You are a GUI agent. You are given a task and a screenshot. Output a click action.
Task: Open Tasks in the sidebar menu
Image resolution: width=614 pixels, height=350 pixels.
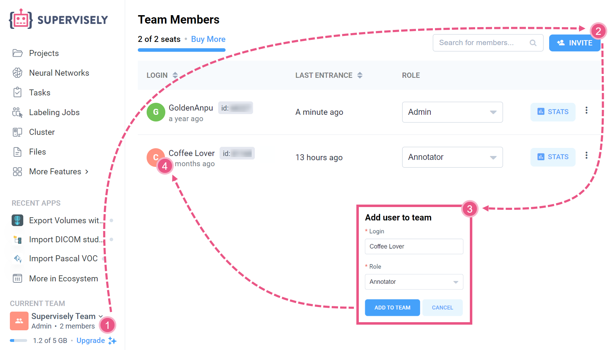(x=39, y=93)
